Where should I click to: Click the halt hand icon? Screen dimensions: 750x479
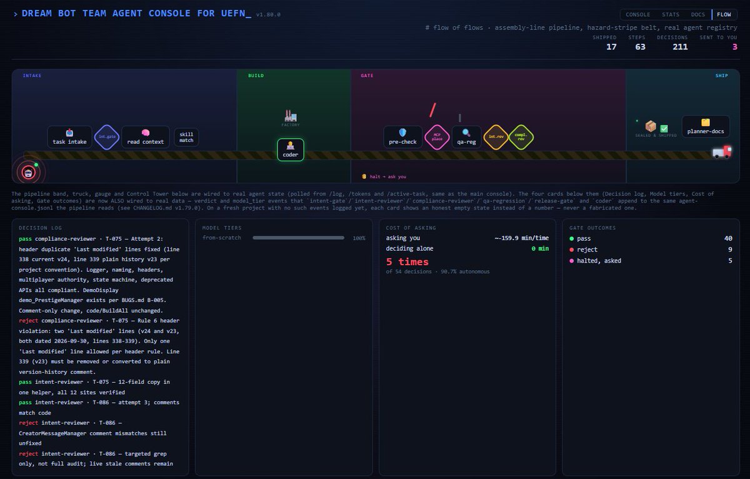point(364,176)
